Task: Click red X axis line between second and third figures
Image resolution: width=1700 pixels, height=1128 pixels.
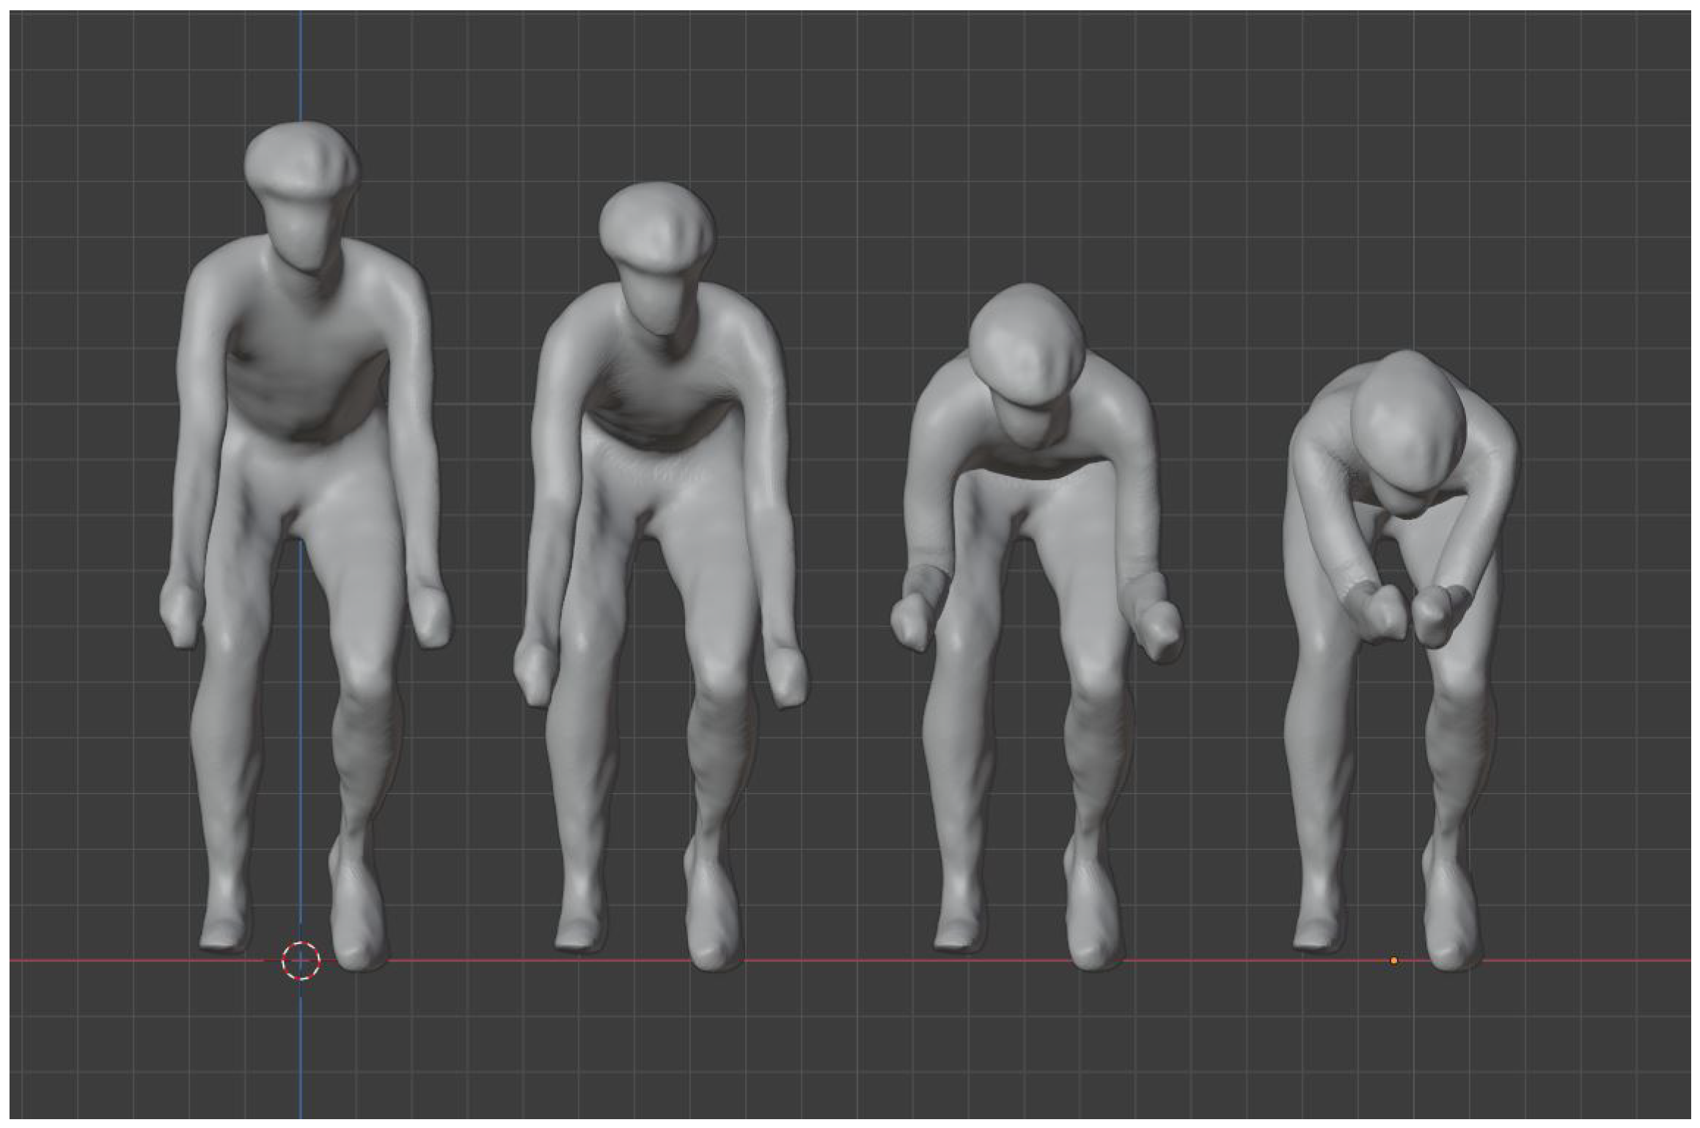Action: (x=836, y=961)
